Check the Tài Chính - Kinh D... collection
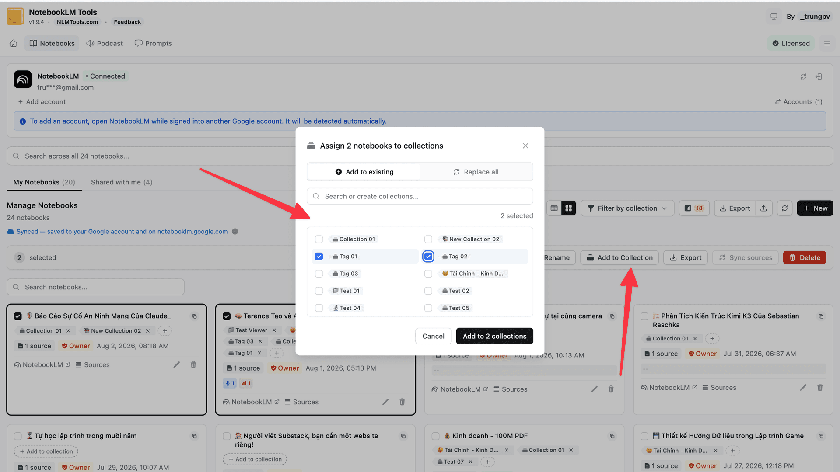Viewport: 840px width, 472px height. click(428, 274)
